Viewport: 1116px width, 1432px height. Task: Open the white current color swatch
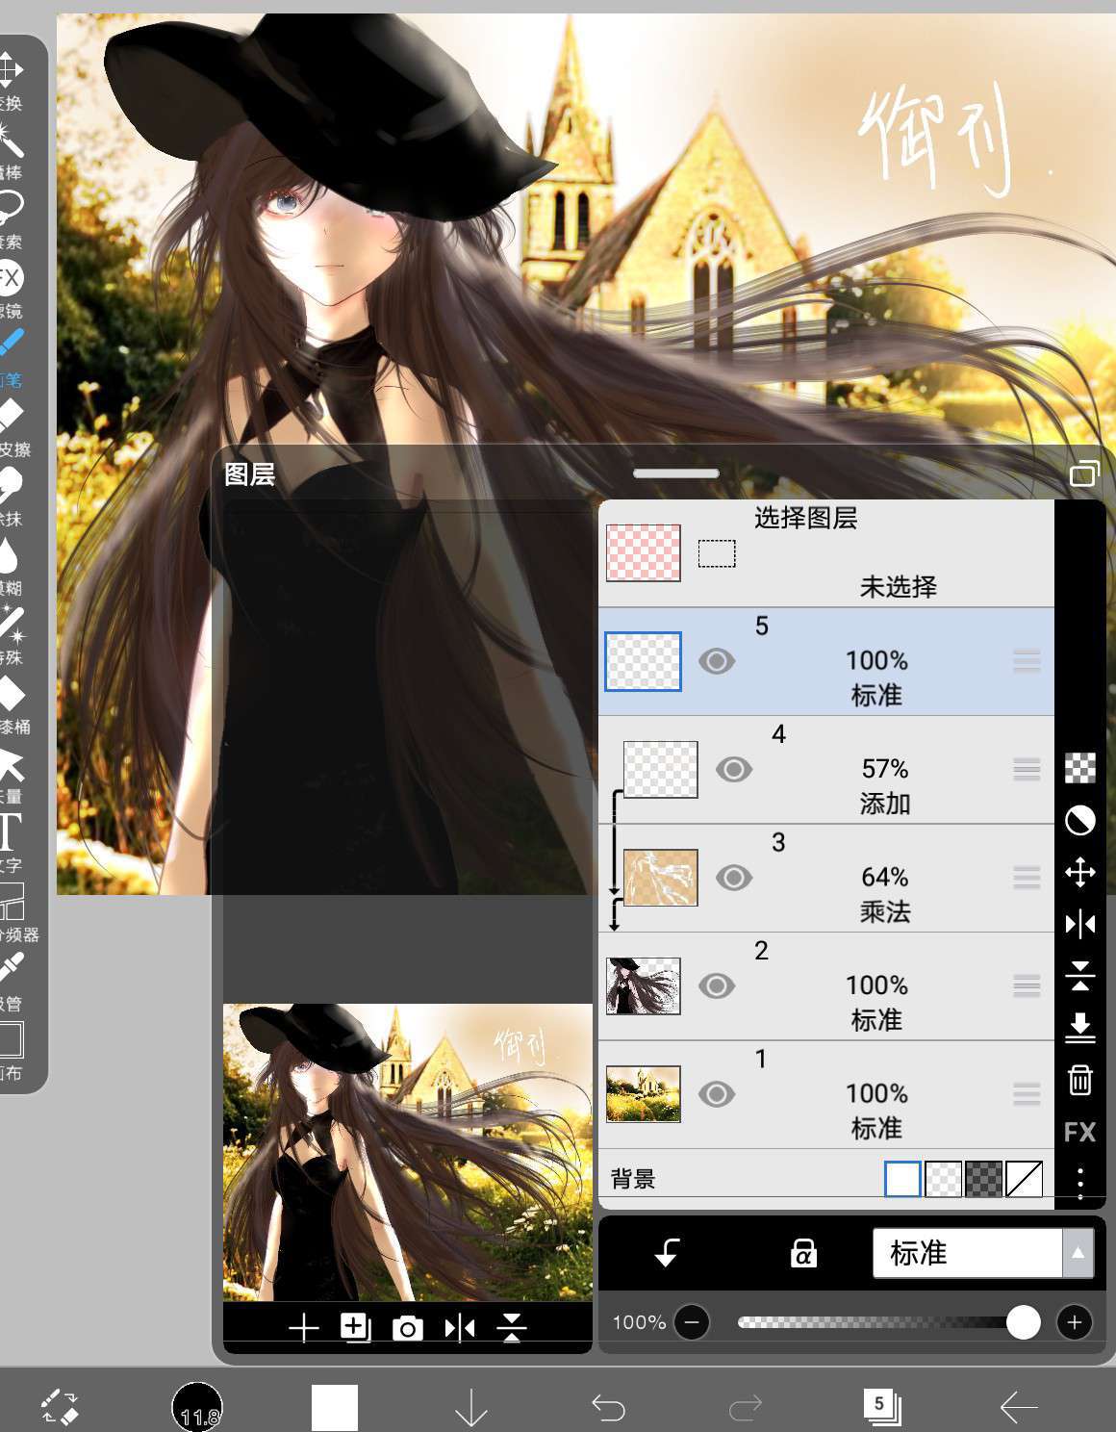click(x=335, y=1408)
